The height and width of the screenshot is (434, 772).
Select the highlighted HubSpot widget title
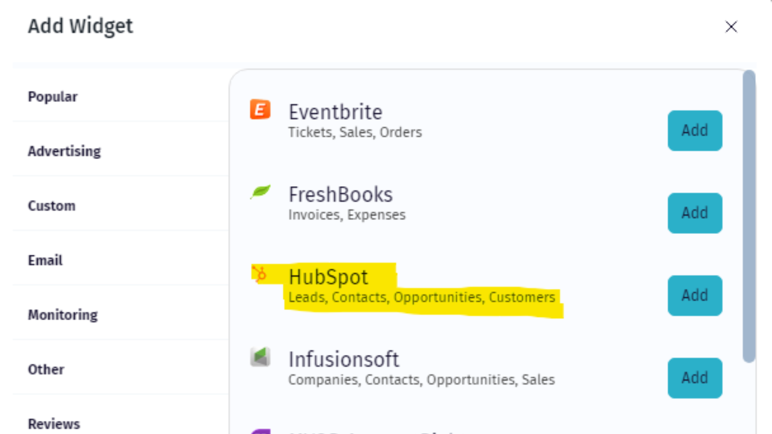[x=328, y=276]
